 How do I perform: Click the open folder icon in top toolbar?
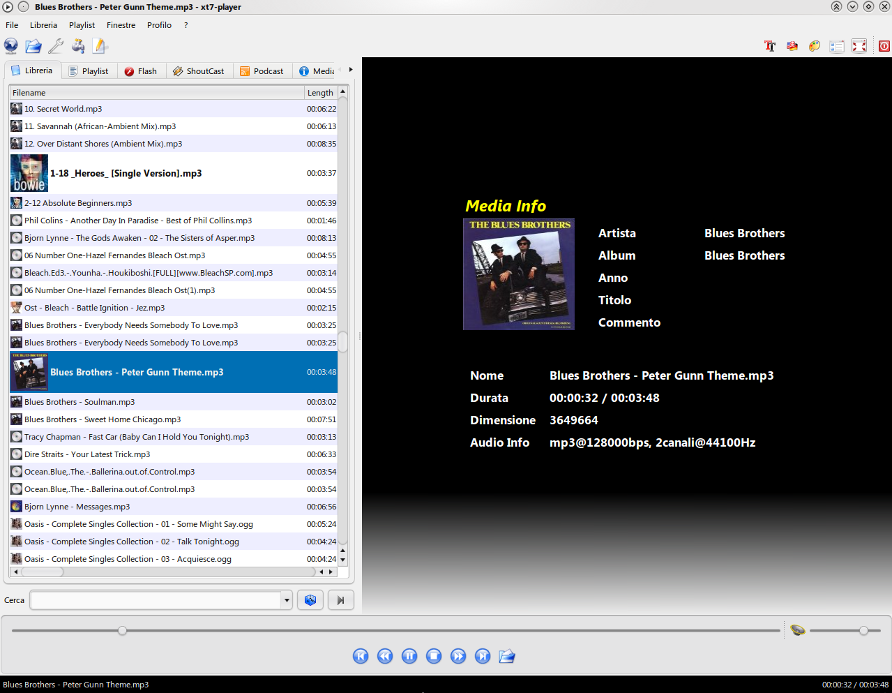point(33,46)
